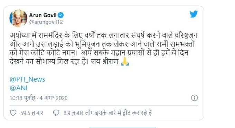
Task: Open the @arungovil12 handle
Action: point(46,22)
